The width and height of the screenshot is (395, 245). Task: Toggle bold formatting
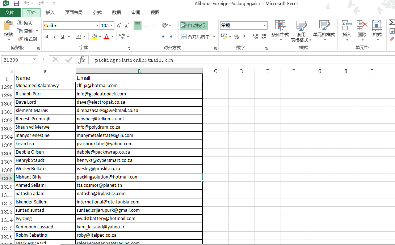click(47, 36)
